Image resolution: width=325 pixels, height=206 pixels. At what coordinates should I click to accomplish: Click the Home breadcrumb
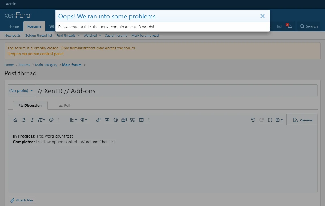coord(9,65)
